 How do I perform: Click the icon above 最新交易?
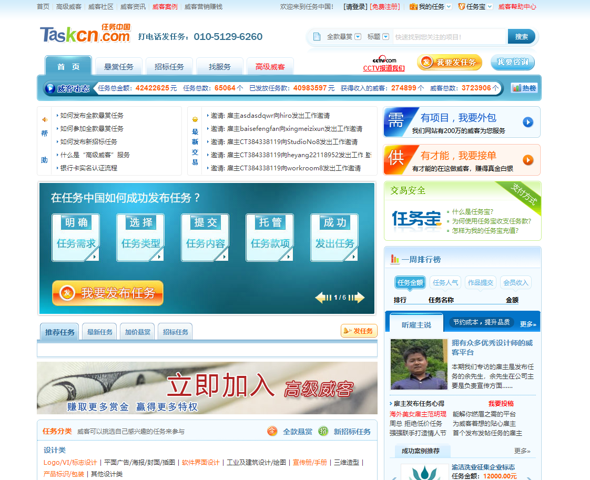tap(195, 120)
